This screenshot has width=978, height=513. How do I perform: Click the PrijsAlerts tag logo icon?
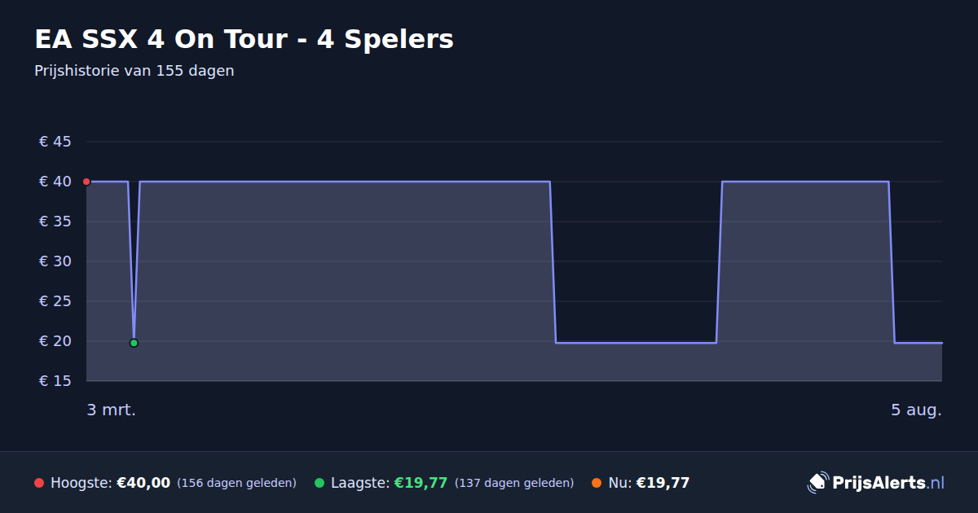pos(817,483)
